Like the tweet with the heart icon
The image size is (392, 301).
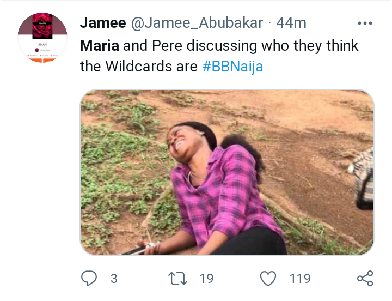pyautogui.click(x=268, y=279)
